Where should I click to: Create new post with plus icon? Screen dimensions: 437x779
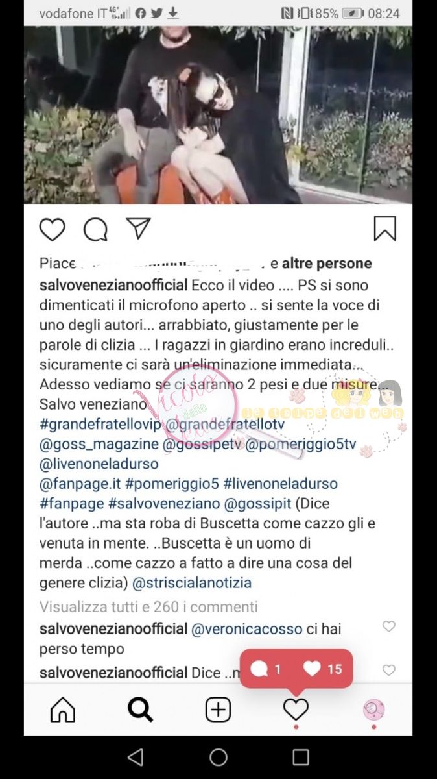coord(218,710)
